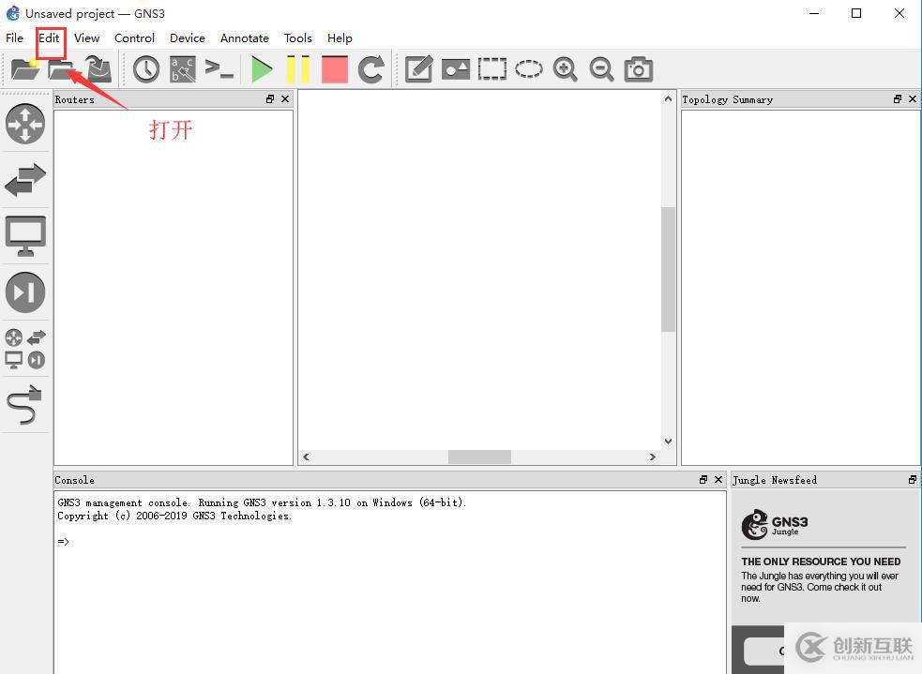The image size is (922, 674).
Task: Float the Topology Summary panel
Action: [898, 99]
